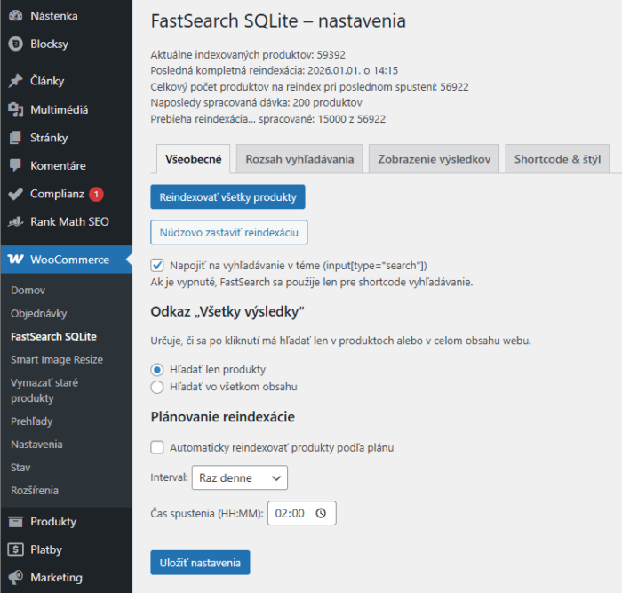Click the 'Uložiť nastavenia' save button
Screen dimensions: 622x593
click(x=200, y=563)
